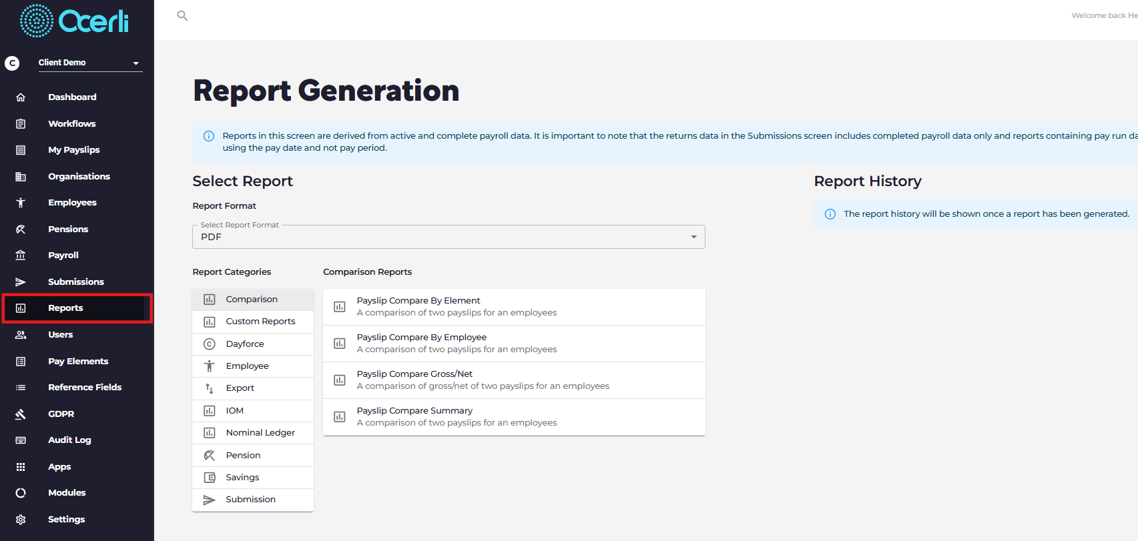Select the Nominal Ledger category
Image resolution: width=1138 pixels, height=541 pixels.
tap(253, 433)
